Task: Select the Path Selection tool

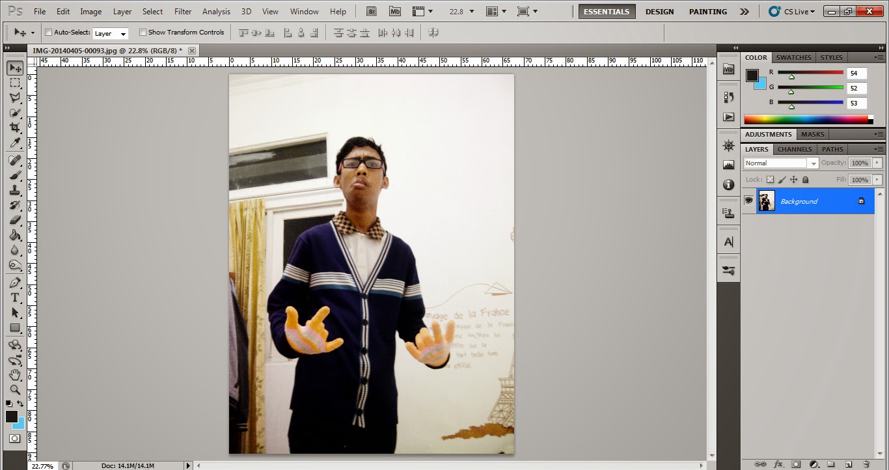Action: (x=15, y=312)
